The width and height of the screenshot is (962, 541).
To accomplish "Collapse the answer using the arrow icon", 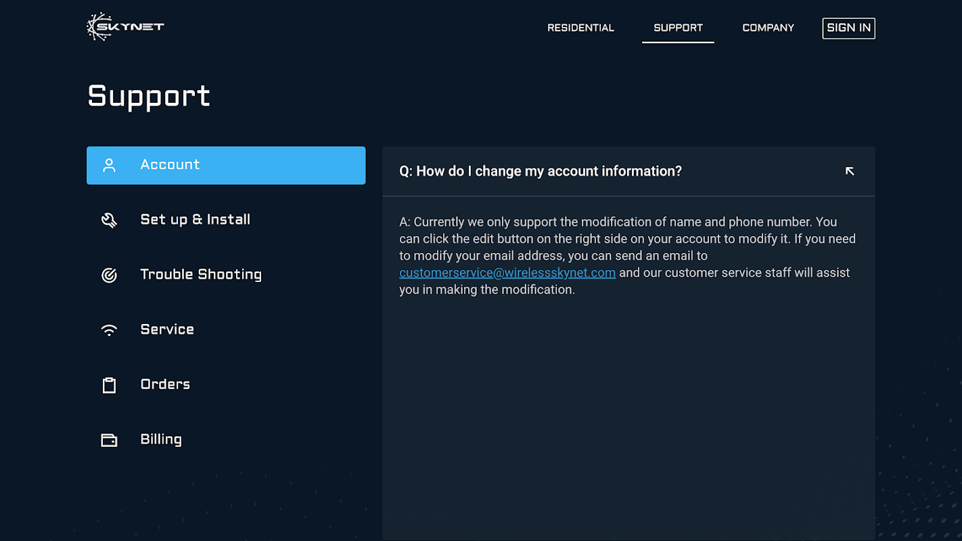I will pos(850,171).
